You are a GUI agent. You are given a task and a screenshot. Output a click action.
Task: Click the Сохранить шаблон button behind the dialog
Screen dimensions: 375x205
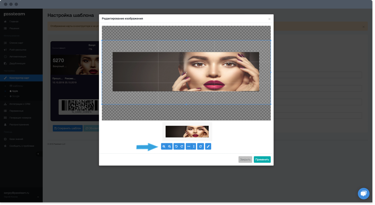(68, 129)
